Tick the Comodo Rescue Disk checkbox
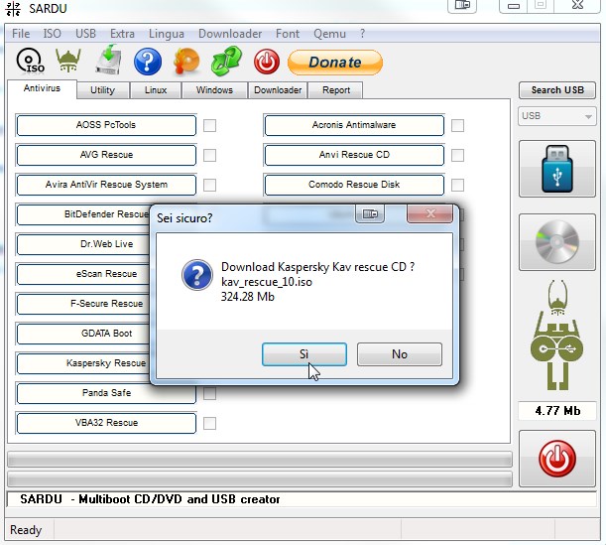The height and width of the screenshot is (545, 606). coord(457,185)
